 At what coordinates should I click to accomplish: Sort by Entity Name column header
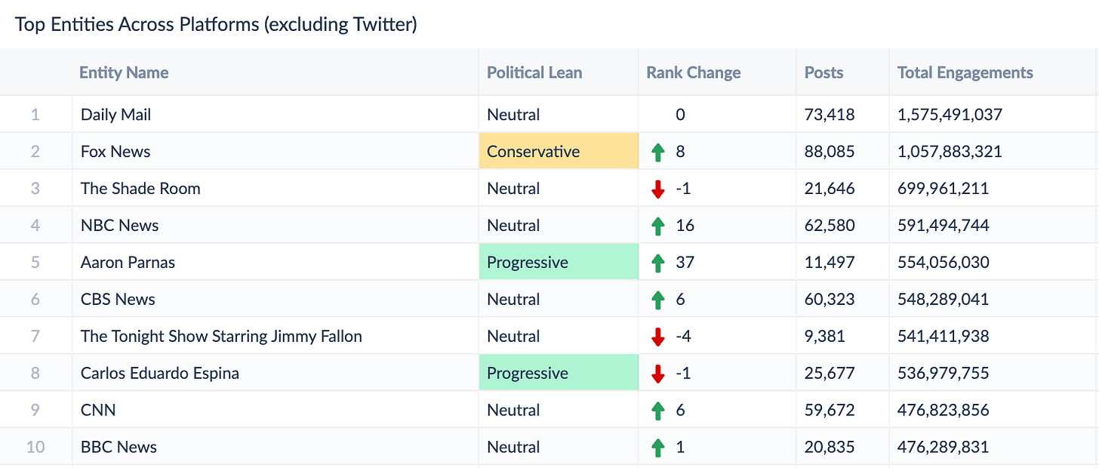[124, 72]
